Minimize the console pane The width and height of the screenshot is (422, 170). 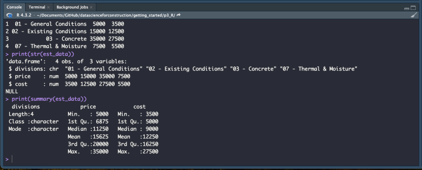407,8
